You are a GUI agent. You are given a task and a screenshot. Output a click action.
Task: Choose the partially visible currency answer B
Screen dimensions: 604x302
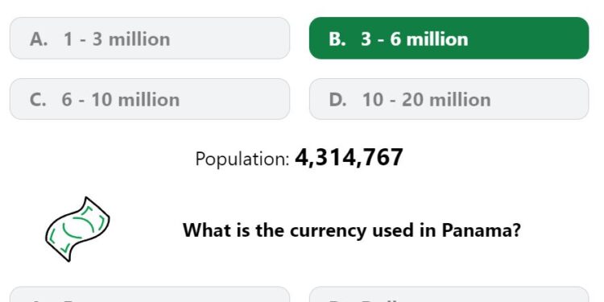[x=449, y=294]
